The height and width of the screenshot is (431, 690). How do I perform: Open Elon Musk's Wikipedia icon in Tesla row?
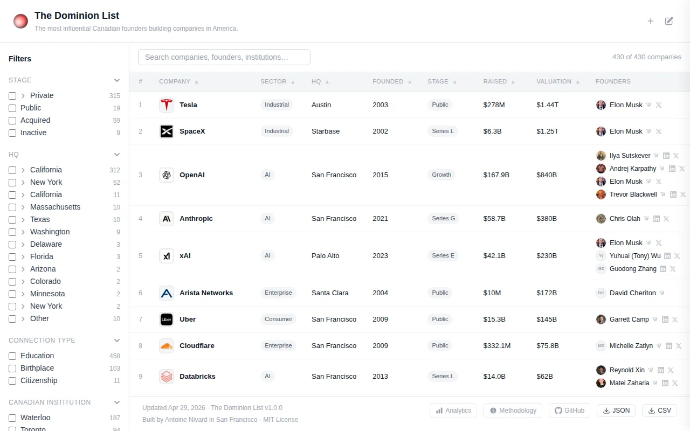pos(648,105)
